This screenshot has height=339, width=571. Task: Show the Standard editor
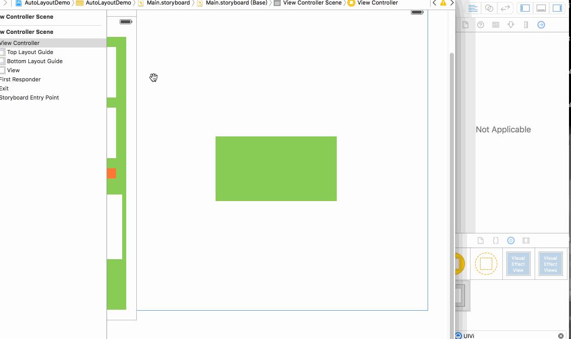(x=473, y=9)
